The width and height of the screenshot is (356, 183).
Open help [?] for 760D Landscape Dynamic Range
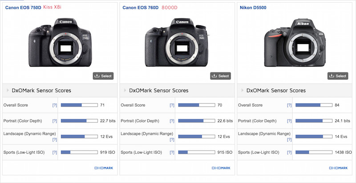172,139
